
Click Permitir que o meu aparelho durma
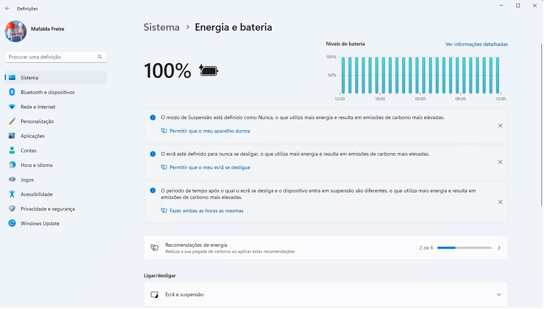click(209, 131)
